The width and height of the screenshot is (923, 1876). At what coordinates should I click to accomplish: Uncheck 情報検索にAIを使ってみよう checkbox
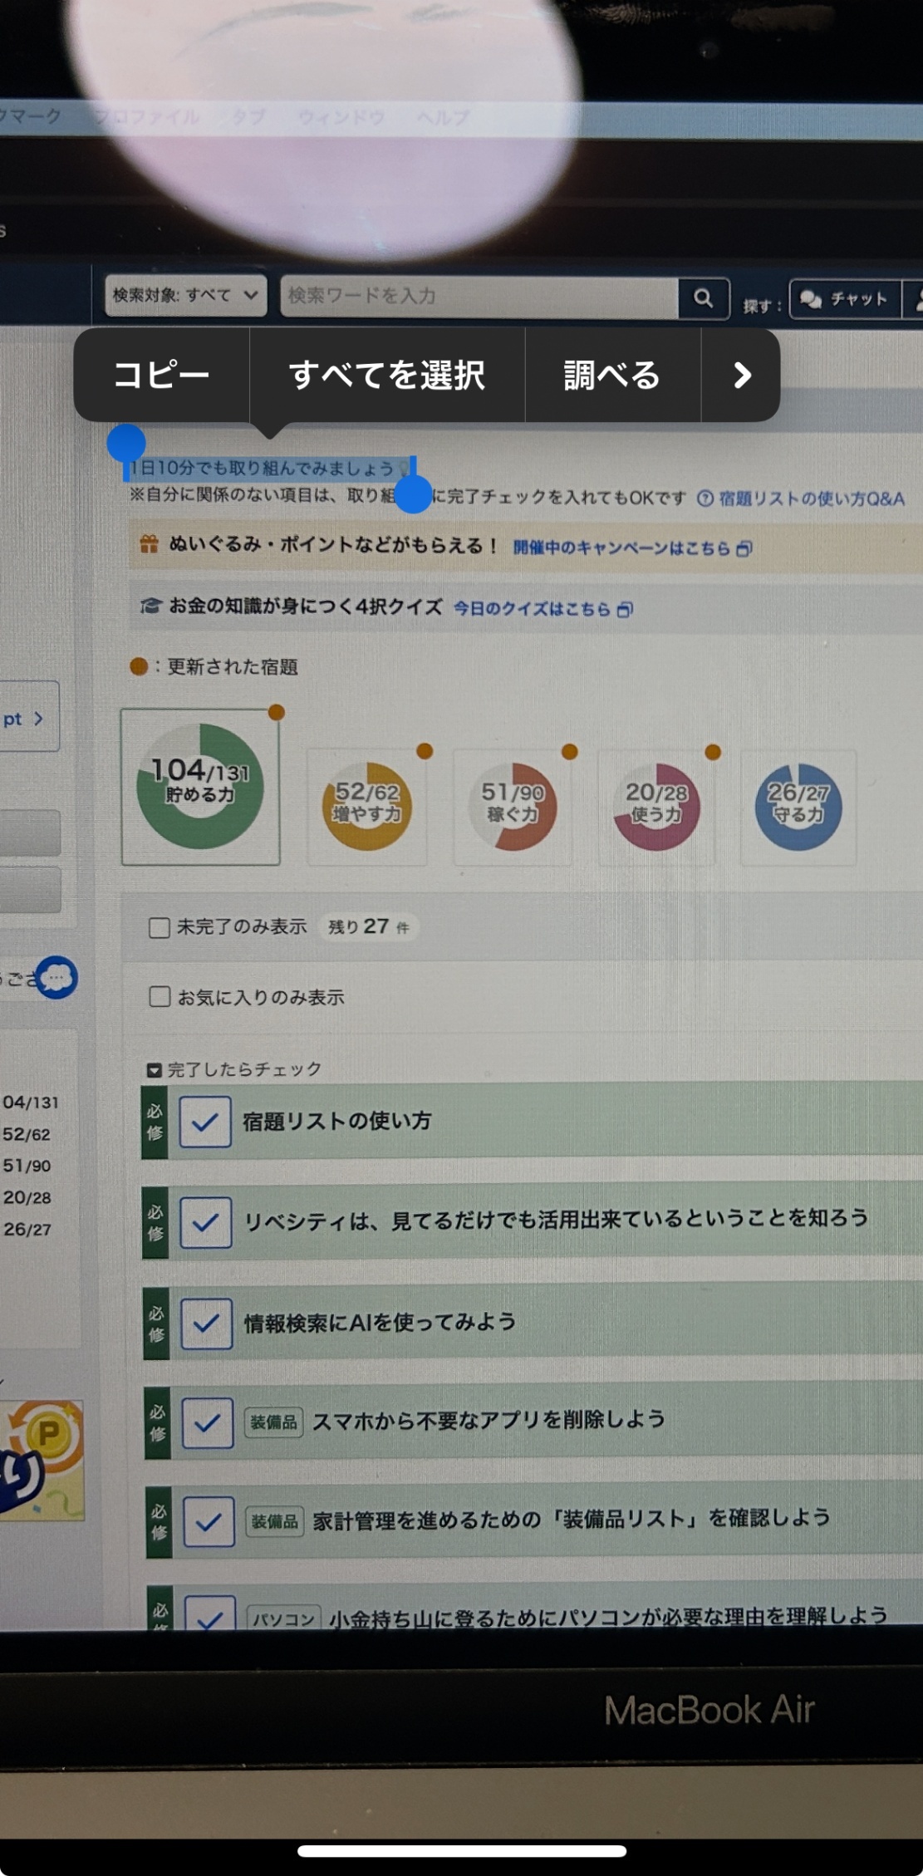206,1323
